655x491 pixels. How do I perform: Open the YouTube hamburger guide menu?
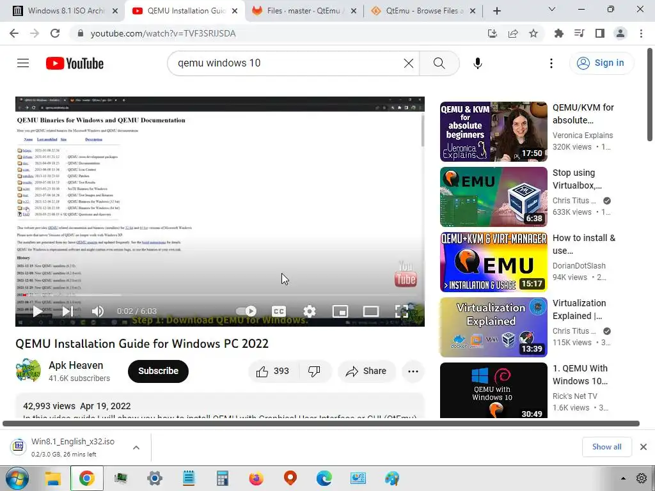tap(23, 63)
